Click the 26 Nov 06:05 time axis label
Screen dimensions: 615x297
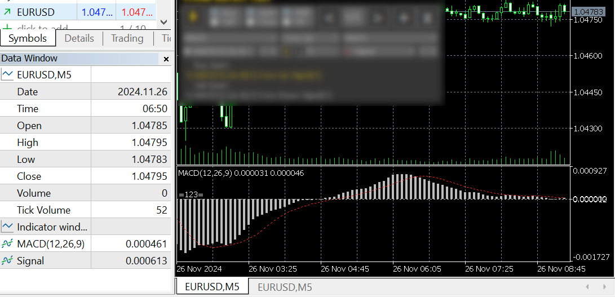(x=417, y=269)
